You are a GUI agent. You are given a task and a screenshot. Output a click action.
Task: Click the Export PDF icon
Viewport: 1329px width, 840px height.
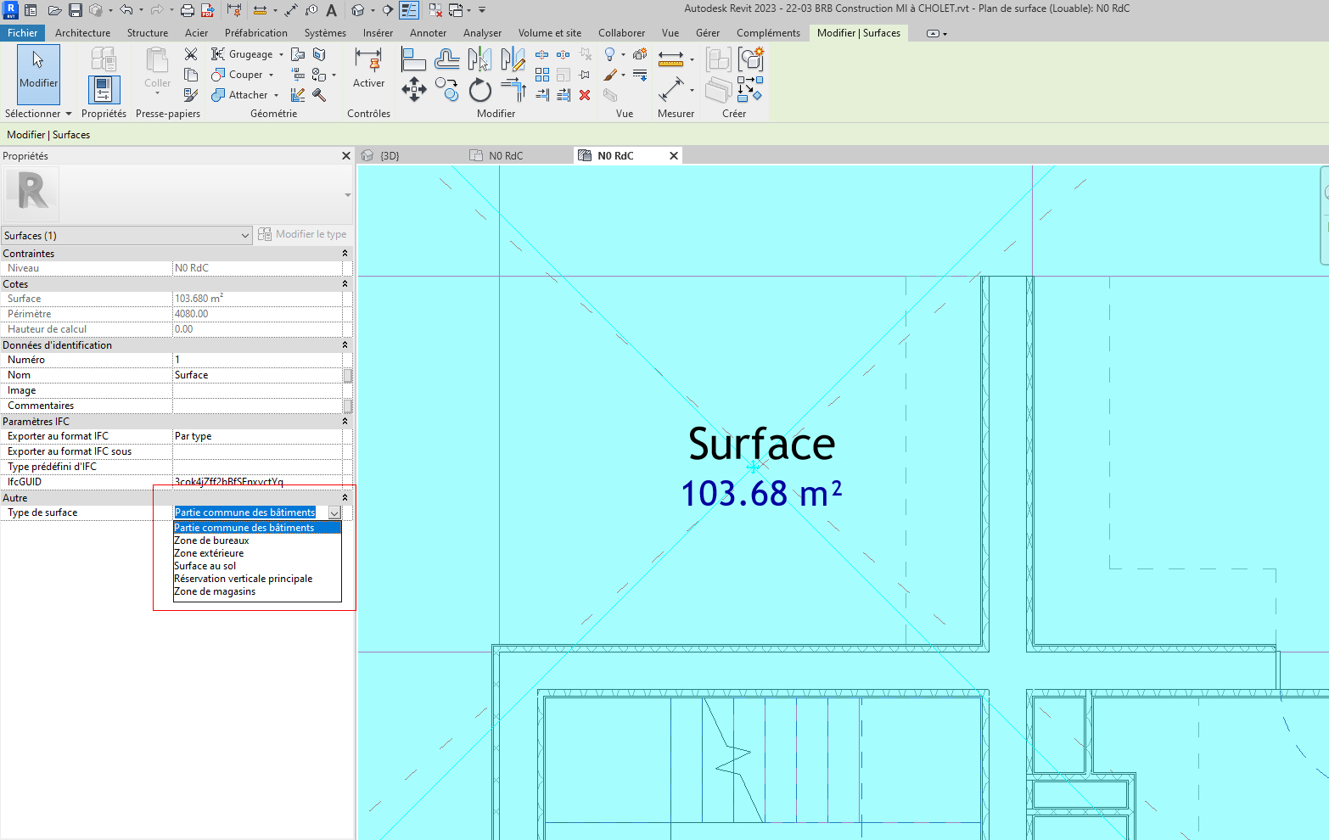coord(207,10)
